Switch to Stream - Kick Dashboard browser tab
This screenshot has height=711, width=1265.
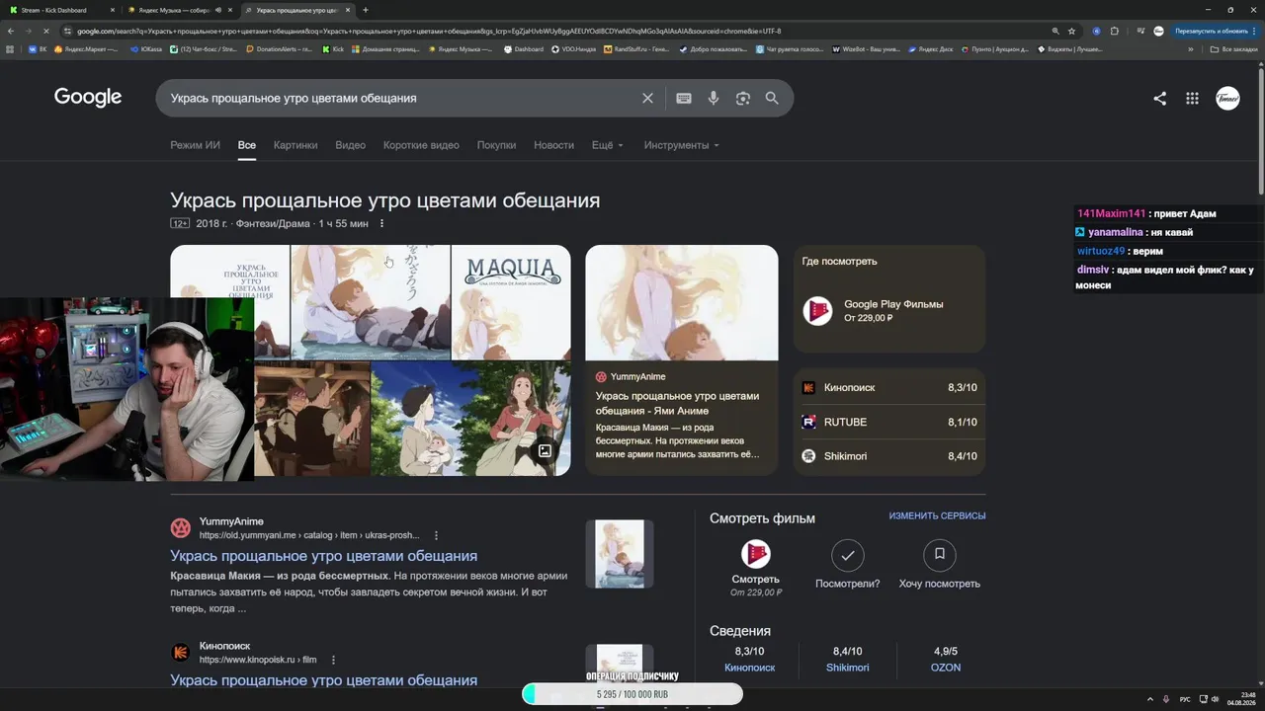59,10
